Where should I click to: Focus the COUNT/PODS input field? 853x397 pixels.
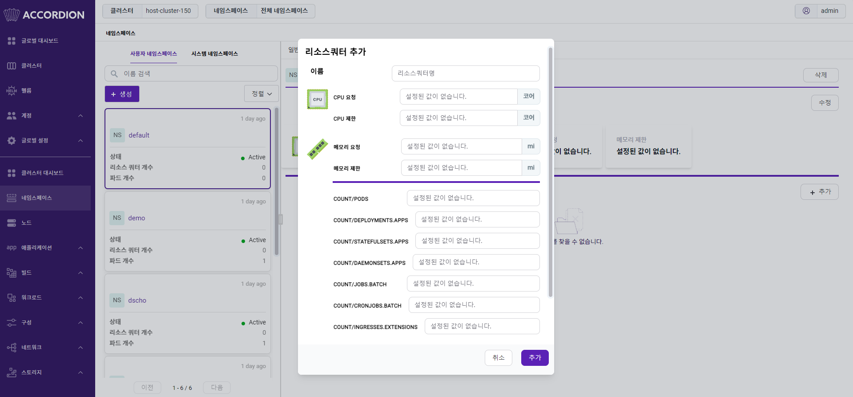tap(473, 198)
